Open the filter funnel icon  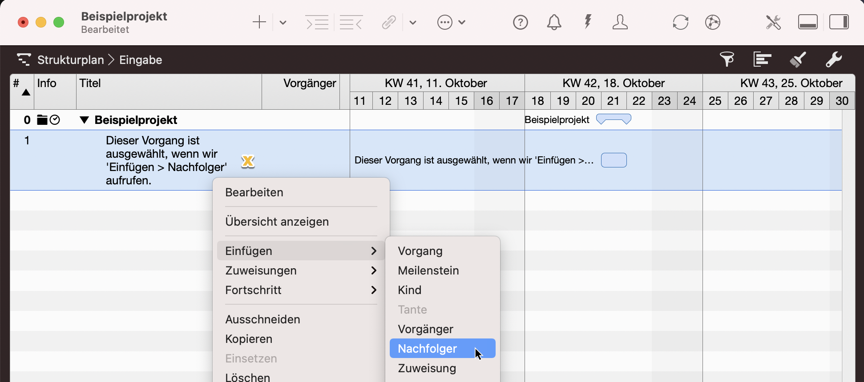727,59
